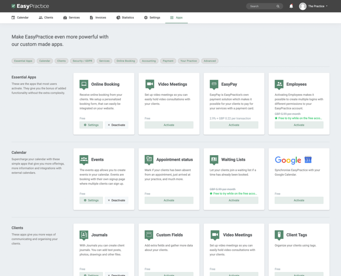Open the notifications bell
This screenshot has width=341, height=276.
pyautogui.click(x=291, y=6)
